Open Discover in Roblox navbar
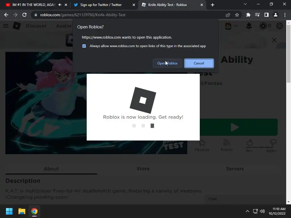The height and width of the screenshot is (218, 291). (36, 26)
